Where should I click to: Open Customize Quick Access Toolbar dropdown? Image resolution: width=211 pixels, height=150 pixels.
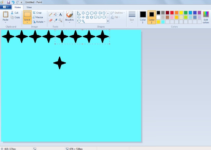click(21, 2)
